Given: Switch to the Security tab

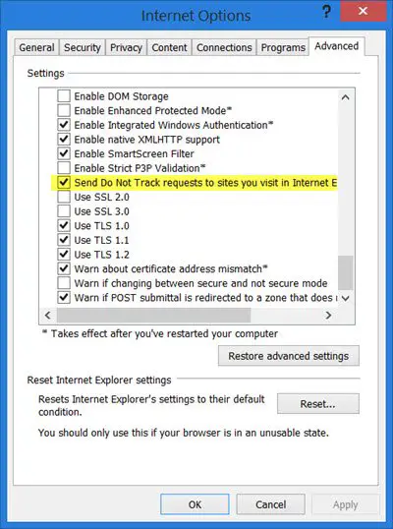Looking at the screenshot, I should (x=83, y=47).
